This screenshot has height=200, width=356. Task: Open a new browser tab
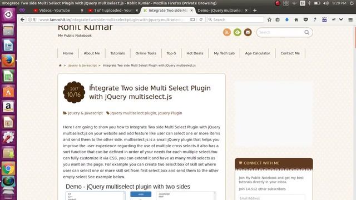point(255,11)
